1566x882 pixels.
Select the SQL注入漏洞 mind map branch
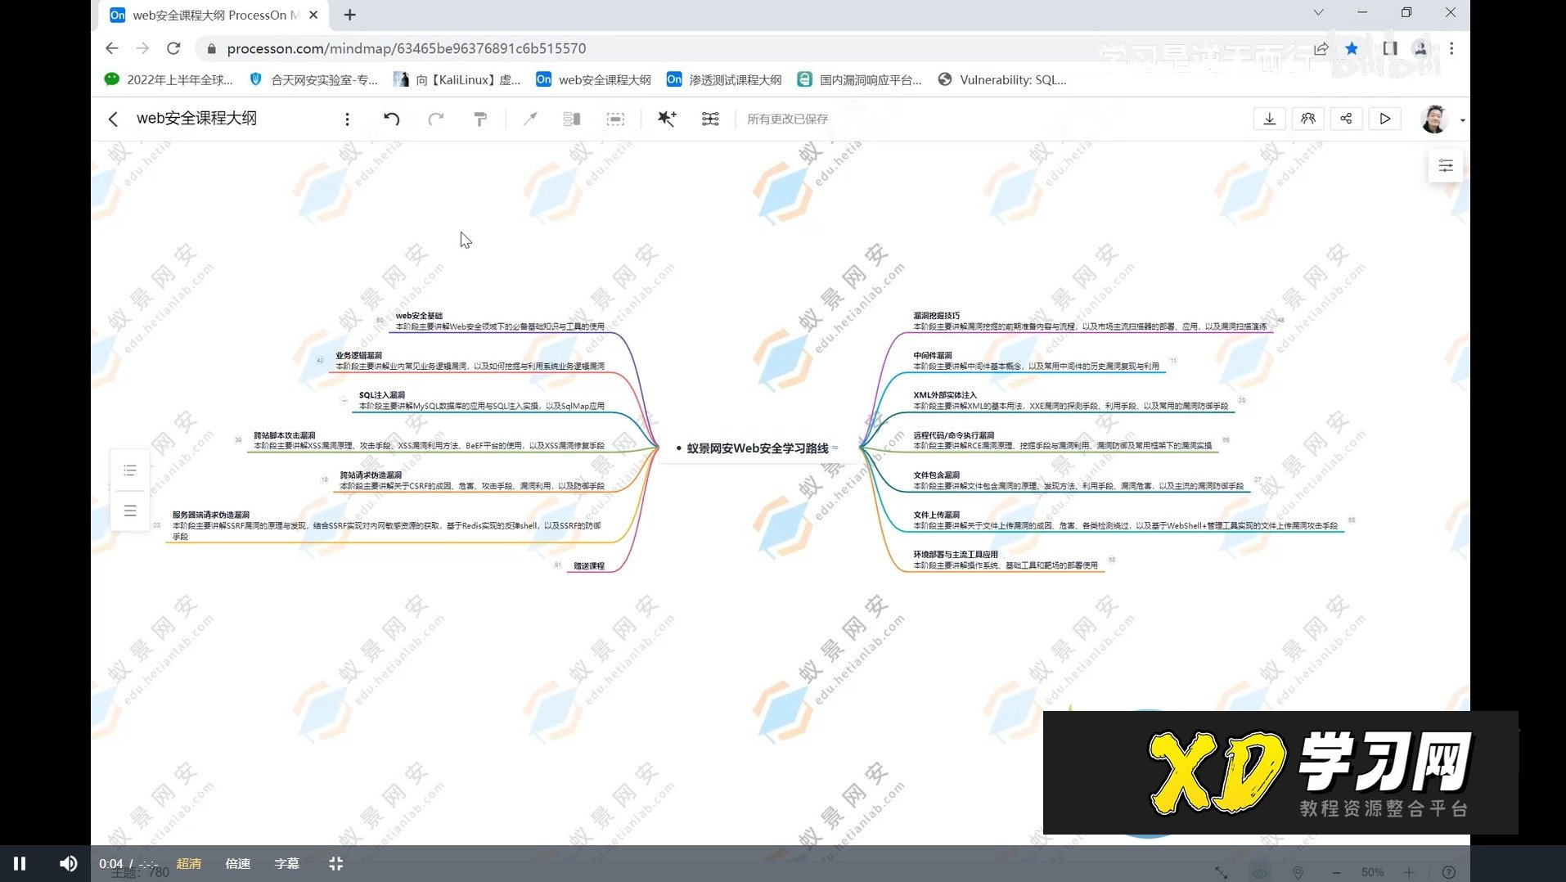pos(382,395)
